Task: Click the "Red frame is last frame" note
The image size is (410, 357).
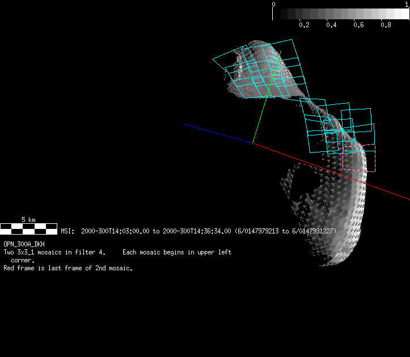Action: [x=68, y=269]
